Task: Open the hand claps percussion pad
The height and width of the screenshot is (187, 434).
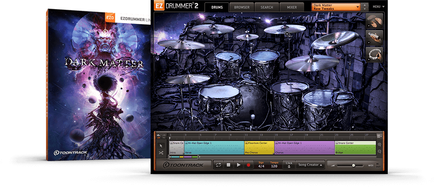Action: click(374, 21)
